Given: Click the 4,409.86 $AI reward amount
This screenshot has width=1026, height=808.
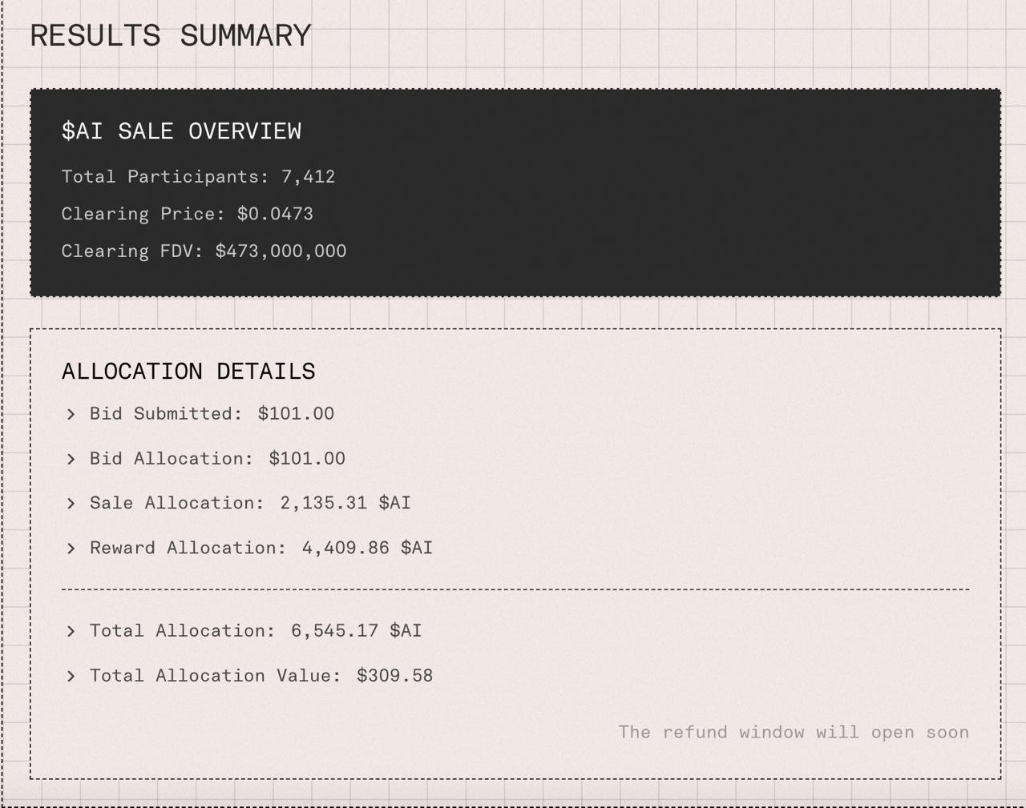Looking at the screenshot, I should click(367, 548).
